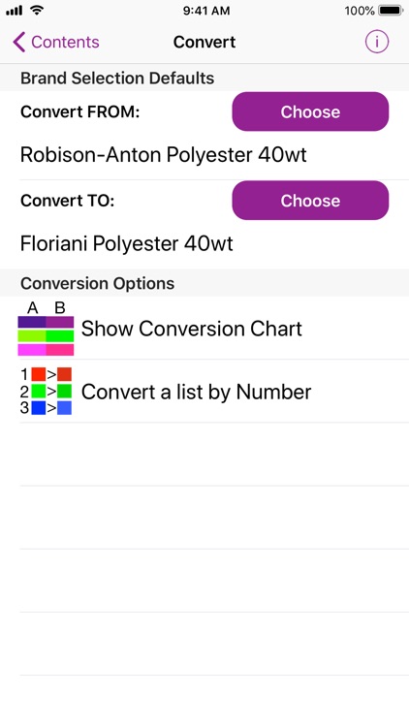Select Show Conversion Chart option
The image size is (409, 727).
pos(214,329)
